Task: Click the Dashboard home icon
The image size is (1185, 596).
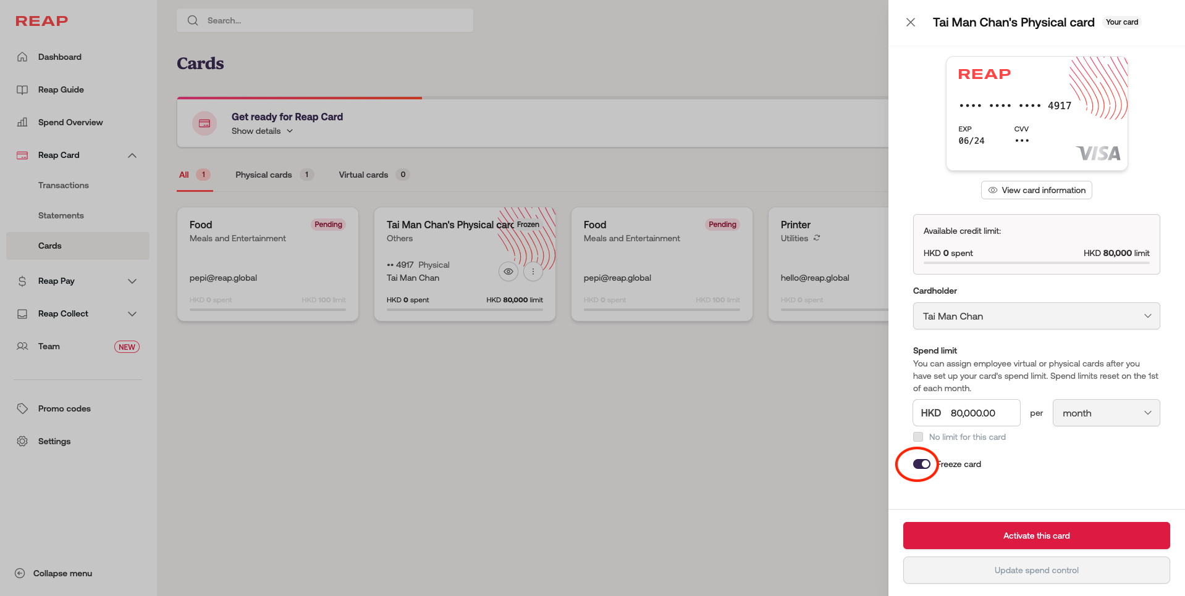Action: (x=22, y=57)
